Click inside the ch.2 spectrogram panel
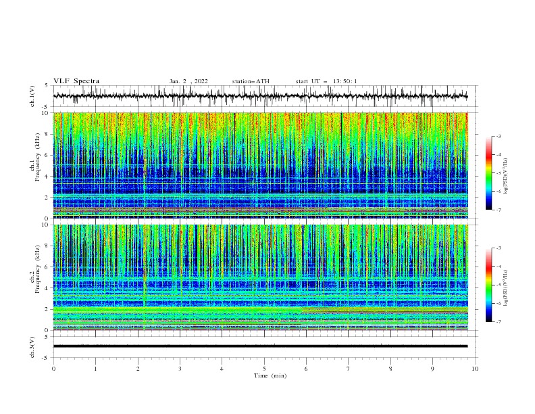Viewport: 535px width, 414px height. coord(260,277)
